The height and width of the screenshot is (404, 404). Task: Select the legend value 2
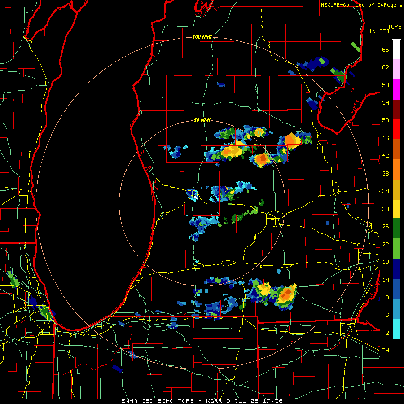coord(387,333)
